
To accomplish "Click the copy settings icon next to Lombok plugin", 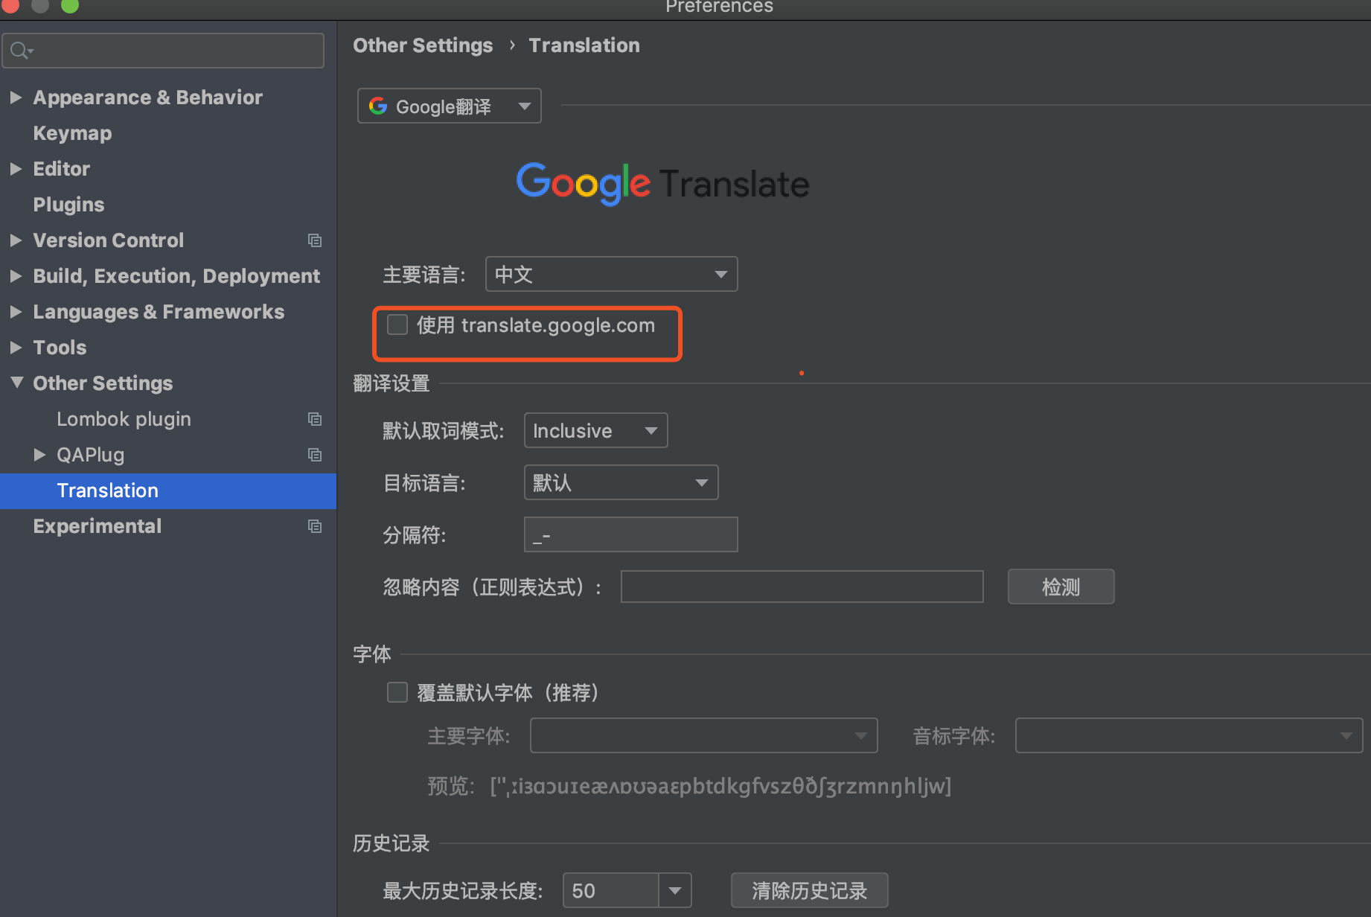I will click(x=315, y=419).
